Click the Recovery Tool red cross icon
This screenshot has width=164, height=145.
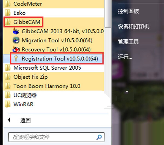coord(16,49)
